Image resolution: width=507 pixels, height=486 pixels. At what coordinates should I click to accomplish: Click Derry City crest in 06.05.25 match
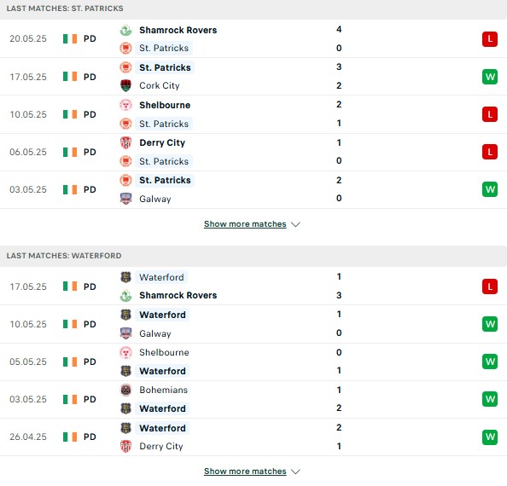click(x=125, y=142)
